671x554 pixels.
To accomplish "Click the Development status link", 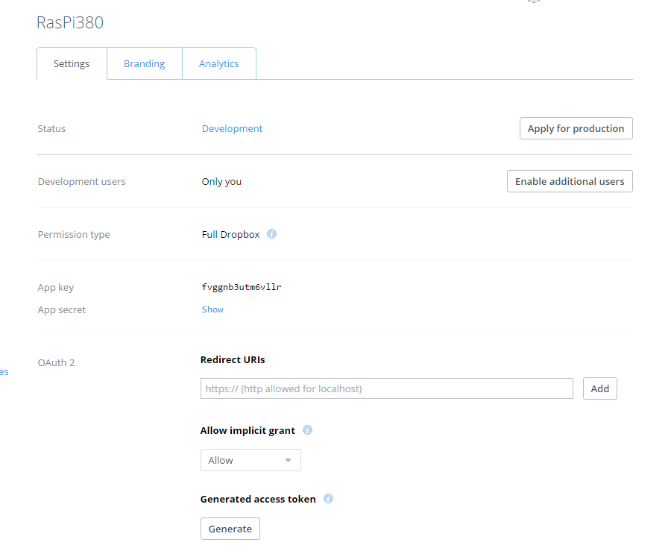I will pyautogui.click(x=232, y=129).
